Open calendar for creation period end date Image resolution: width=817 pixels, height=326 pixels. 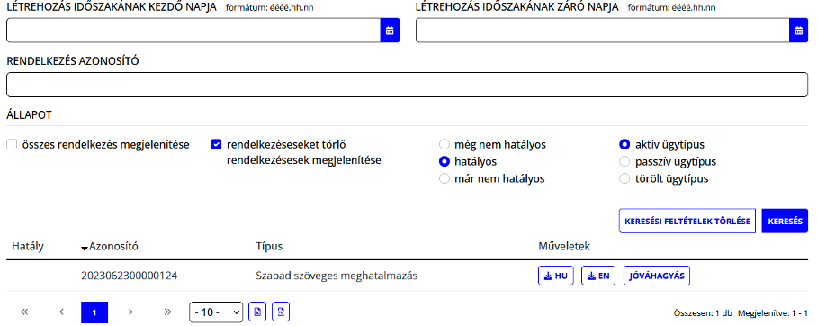[x=798, y=31]
